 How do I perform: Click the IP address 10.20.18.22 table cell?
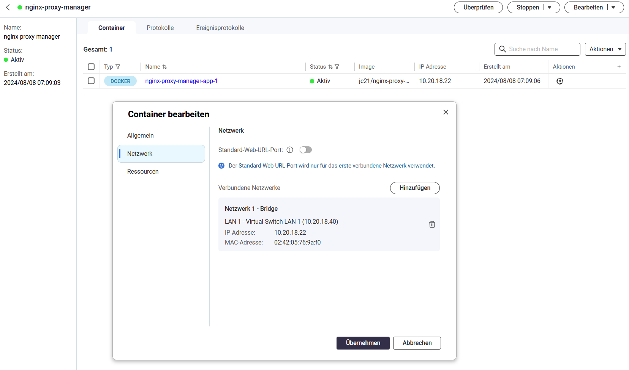click(x=435, y=81)
